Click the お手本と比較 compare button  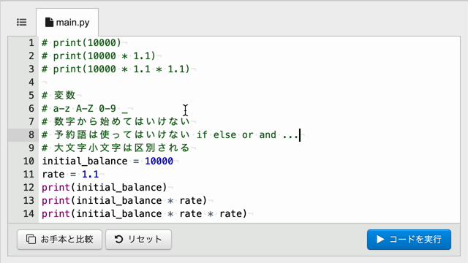click(x=59, y=240)
